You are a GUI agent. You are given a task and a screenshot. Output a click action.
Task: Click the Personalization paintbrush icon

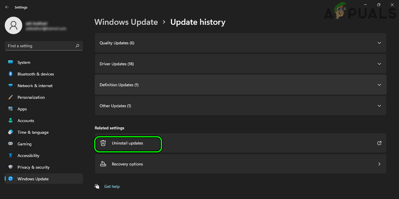[10, 98]
